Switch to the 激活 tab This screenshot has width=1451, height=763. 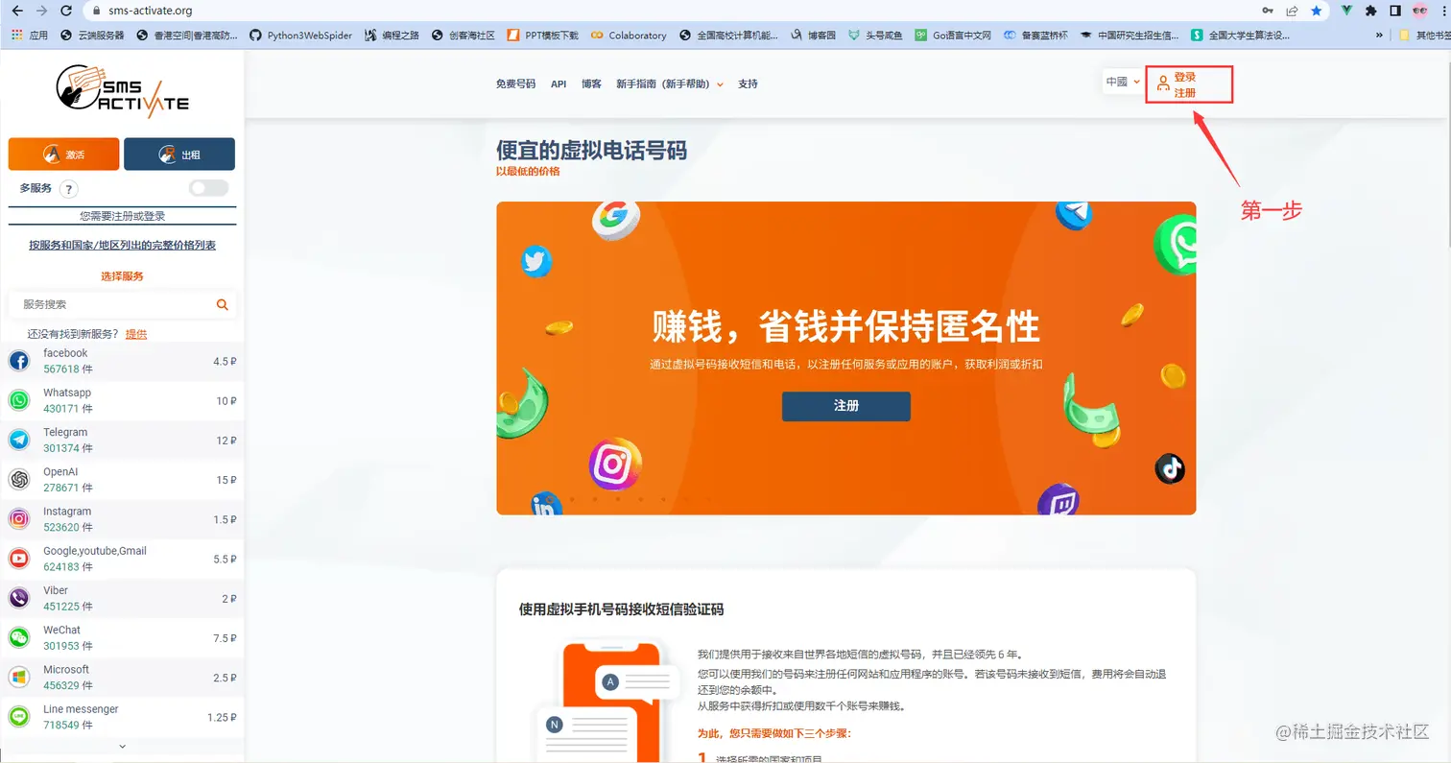point(63,154)
